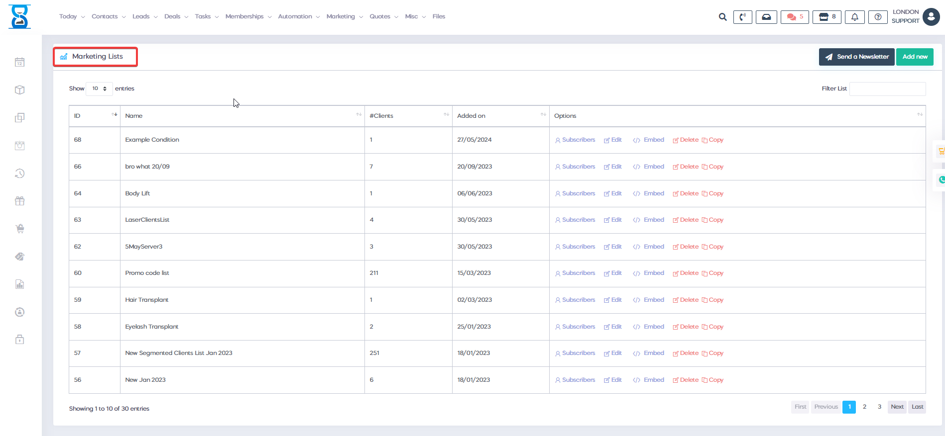Click the gift icon in sidebar
Viewport: 945px width, 436px height.
point(20,201)
